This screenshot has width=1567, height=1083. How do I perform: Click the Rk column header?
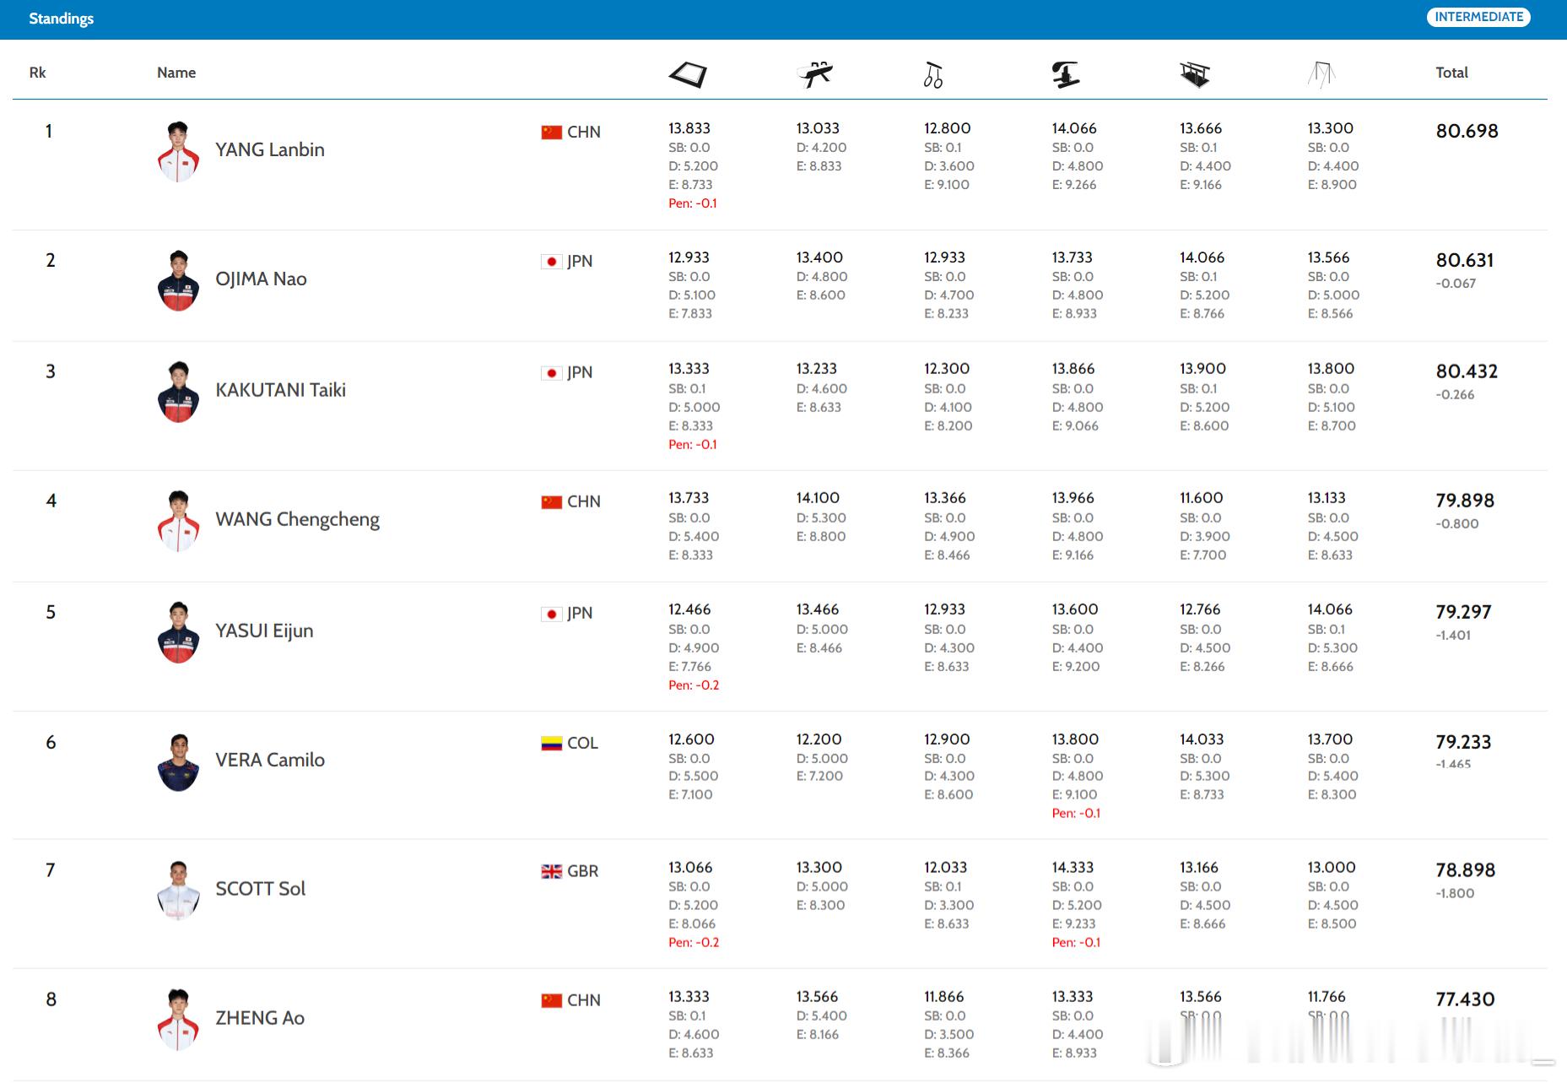38,73
